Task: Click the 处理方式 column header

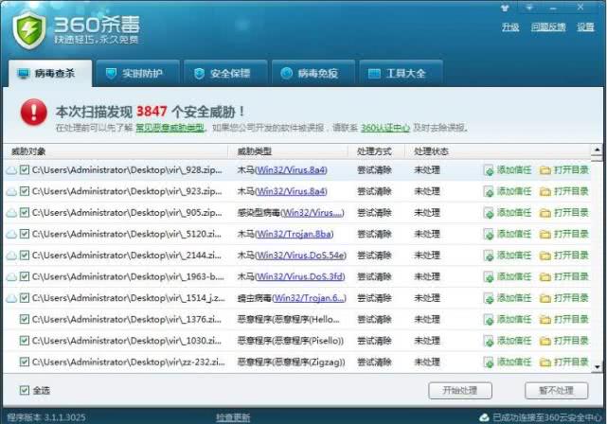Action: coord(376,150)
